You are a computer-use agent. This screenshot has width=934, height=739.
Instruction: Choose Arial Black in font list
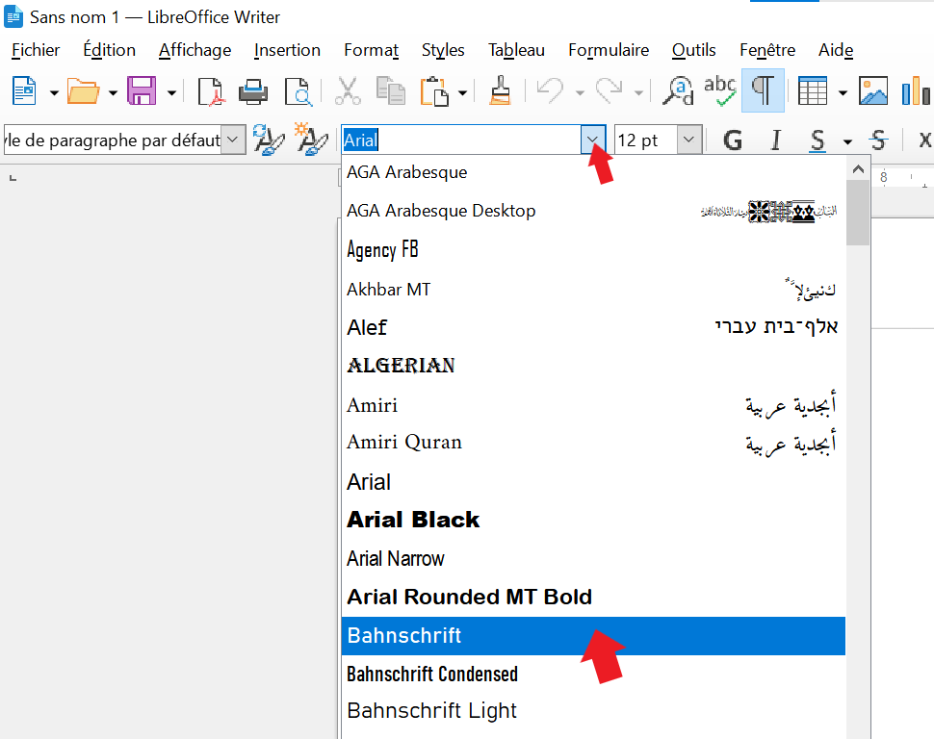pyautogui.click(x=413, y=520)
